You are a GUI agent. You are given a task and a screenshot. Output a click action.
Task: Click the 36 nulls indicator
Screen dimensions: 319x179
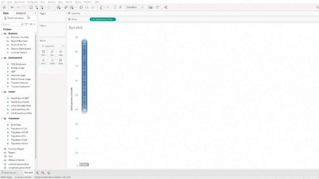[x=84, y=164]
